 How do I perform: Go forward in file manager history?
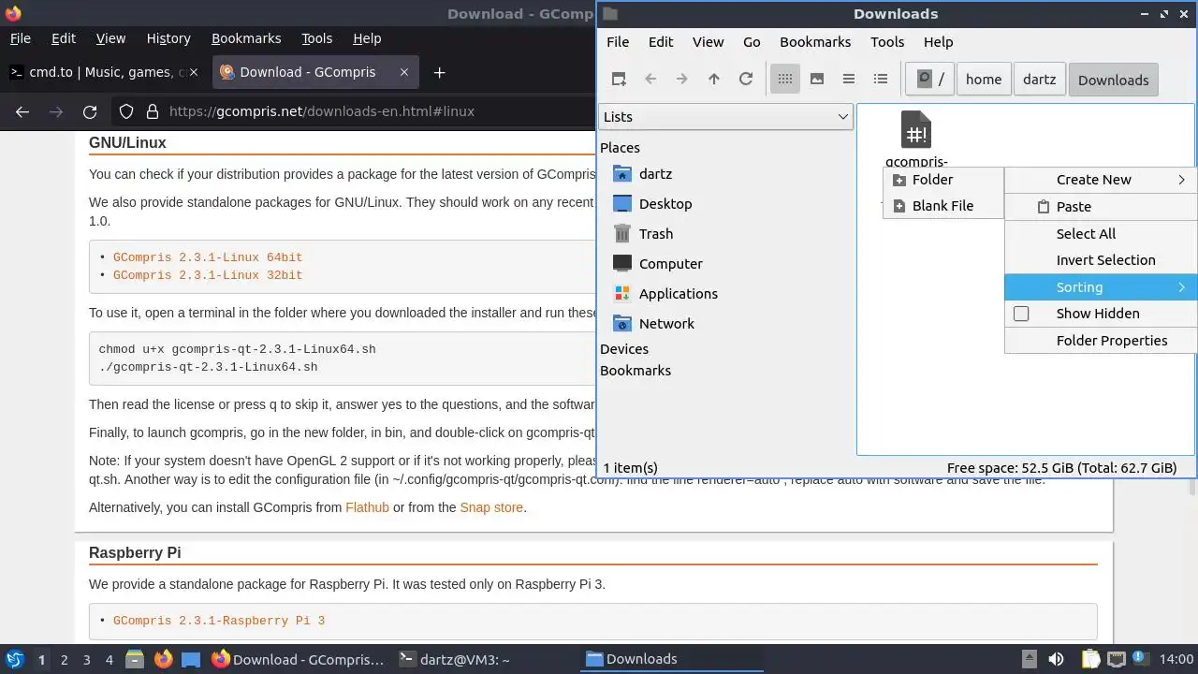tap(682, 80)
